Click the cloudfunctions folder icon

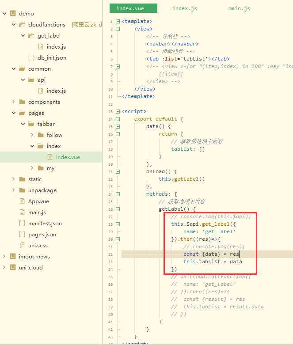22,24
